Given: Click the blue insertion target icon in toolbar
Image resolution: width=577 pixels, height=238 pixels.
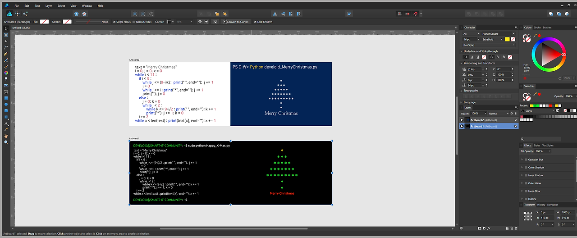Looking at the screenshot, I should [77, 14].
